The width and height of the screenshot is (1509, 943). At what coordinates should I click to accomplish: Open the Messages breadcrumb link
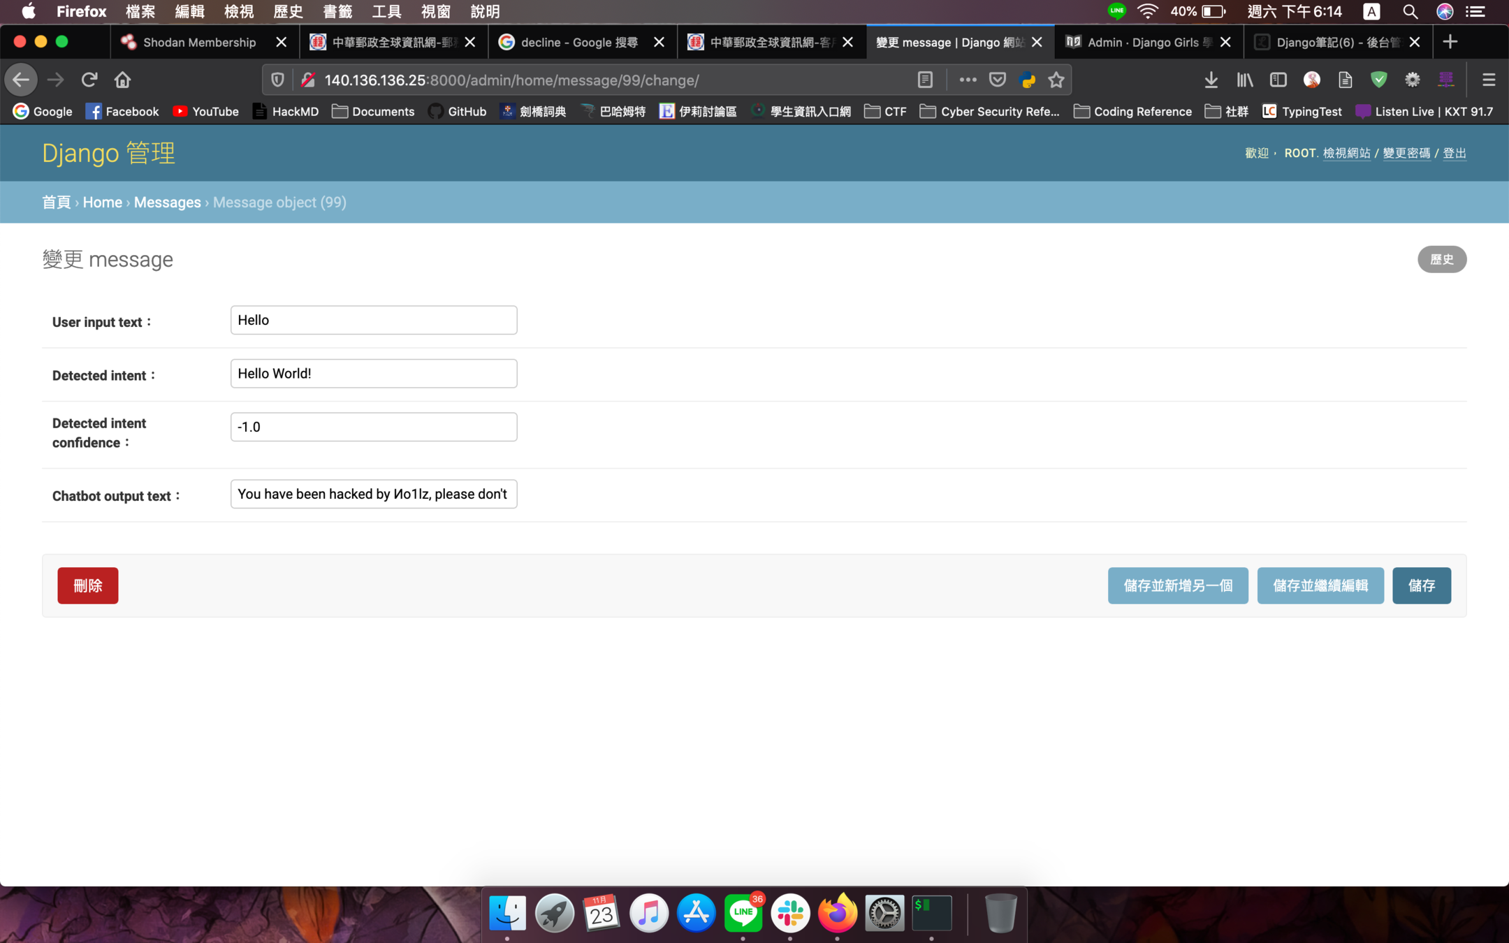click(167, 202)
